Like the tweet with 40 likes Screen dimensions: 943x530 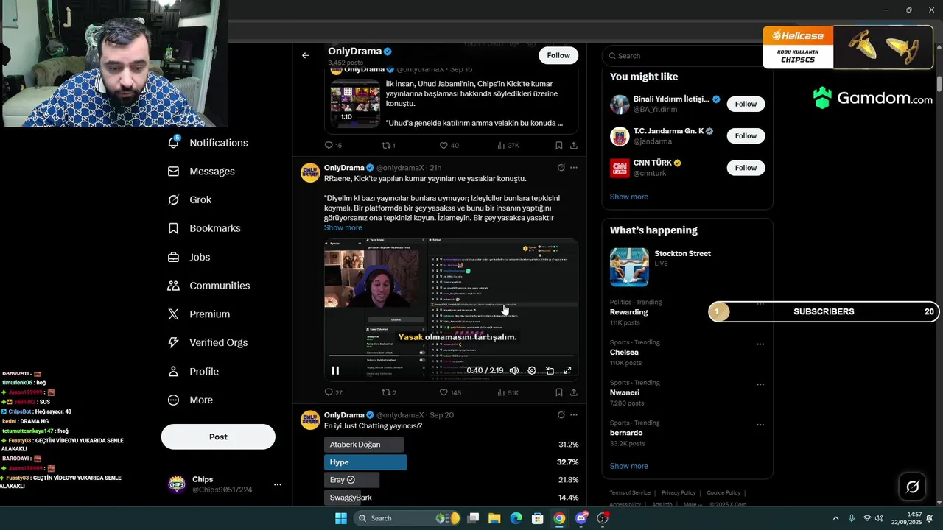444,145
